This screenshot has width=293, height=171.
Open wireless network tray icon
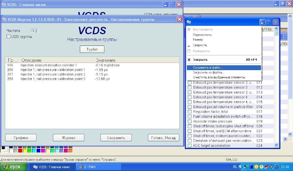coord(246,167)
